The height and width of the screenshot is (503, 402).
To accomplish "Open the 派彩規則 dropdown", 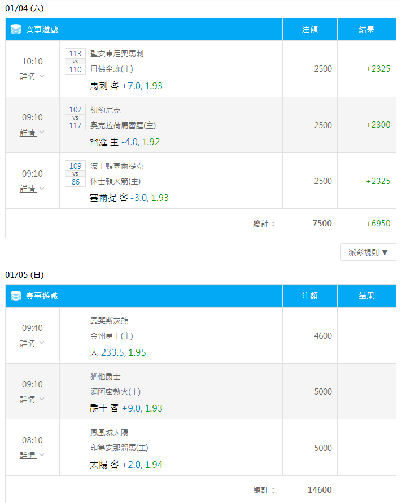I will [x=368, y=252].
